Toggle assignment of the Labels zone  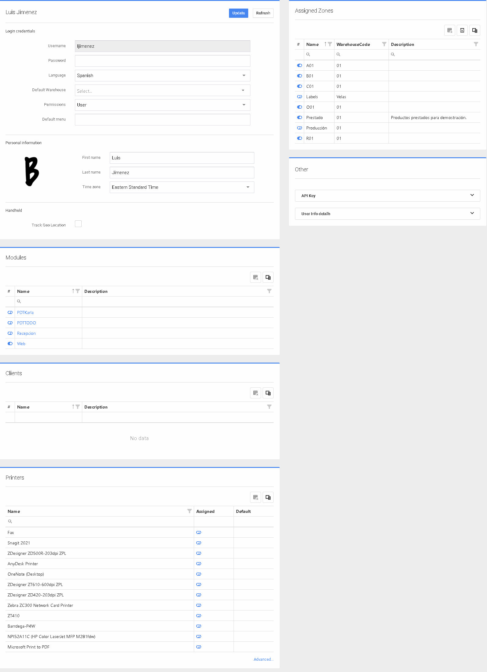click(x=300, y=97)
